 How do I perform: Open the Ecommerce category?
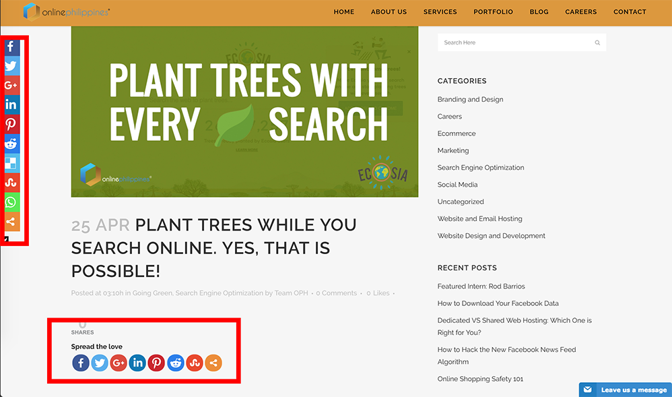457,133
